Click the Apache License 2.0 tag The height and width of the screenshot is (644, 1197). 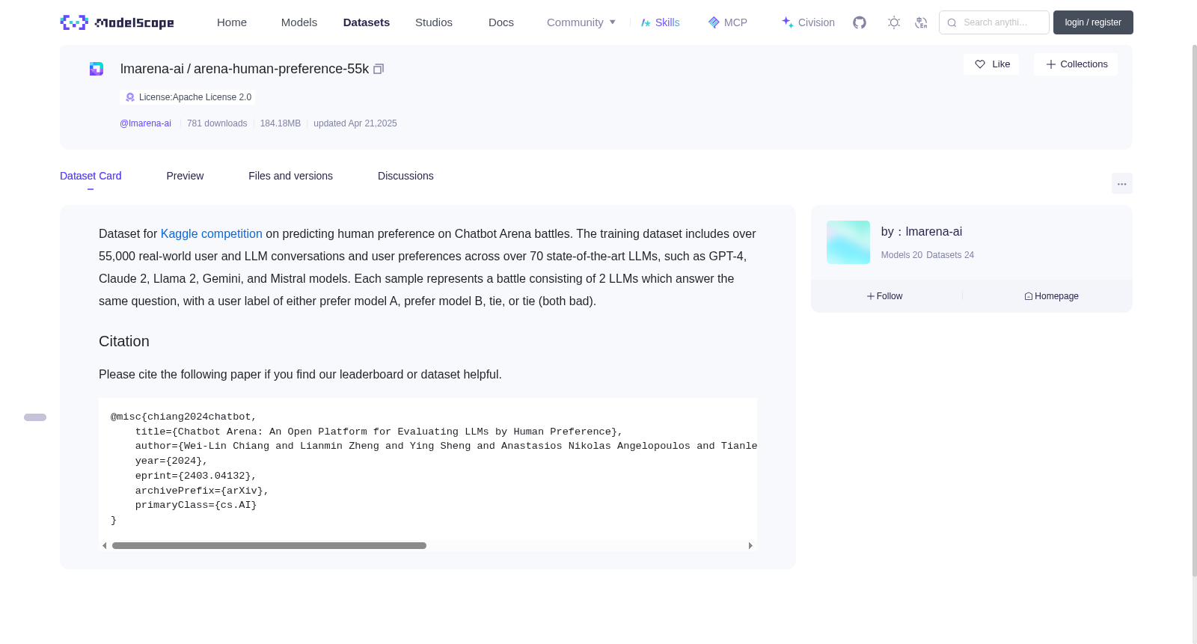[x=188, y=97]
